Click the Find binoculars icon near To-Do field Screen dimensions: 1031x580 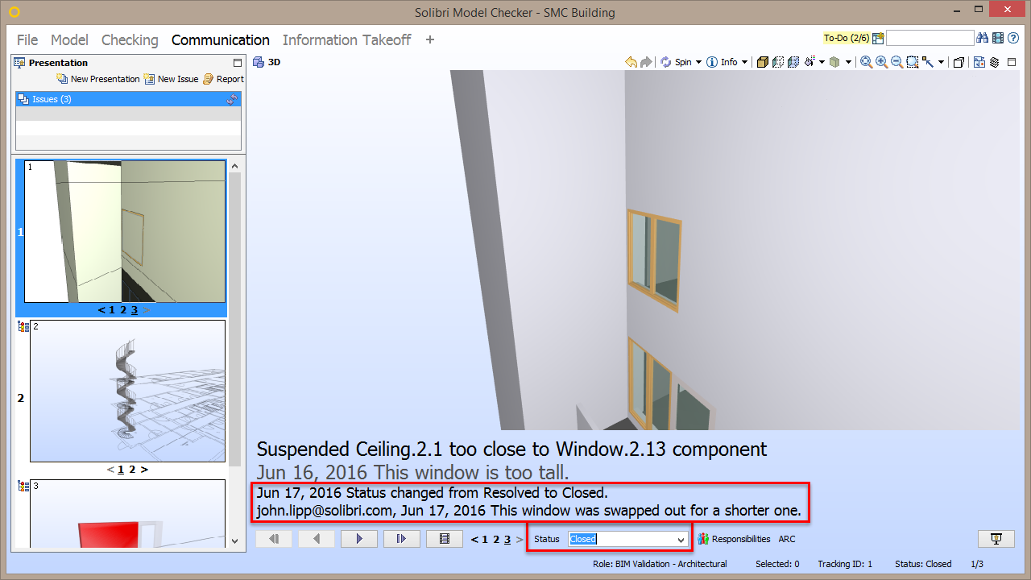(x=982, y=37)
